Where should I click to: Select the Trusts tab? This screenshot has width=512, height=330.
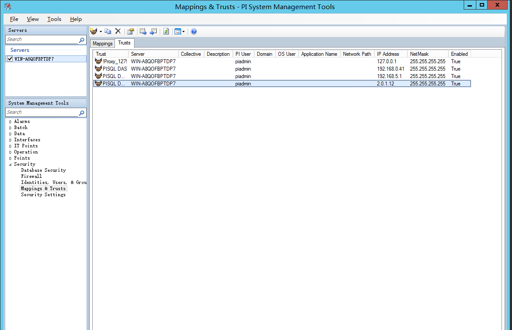coord(124,43)
